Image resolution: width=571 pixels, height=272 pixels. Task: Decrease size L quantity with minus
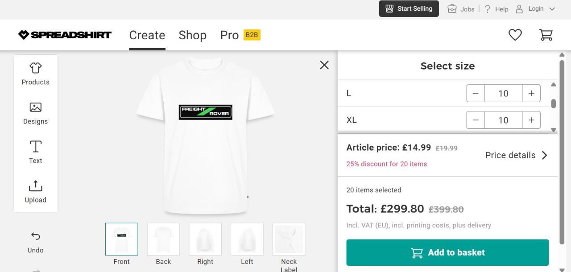coord(476,93)
